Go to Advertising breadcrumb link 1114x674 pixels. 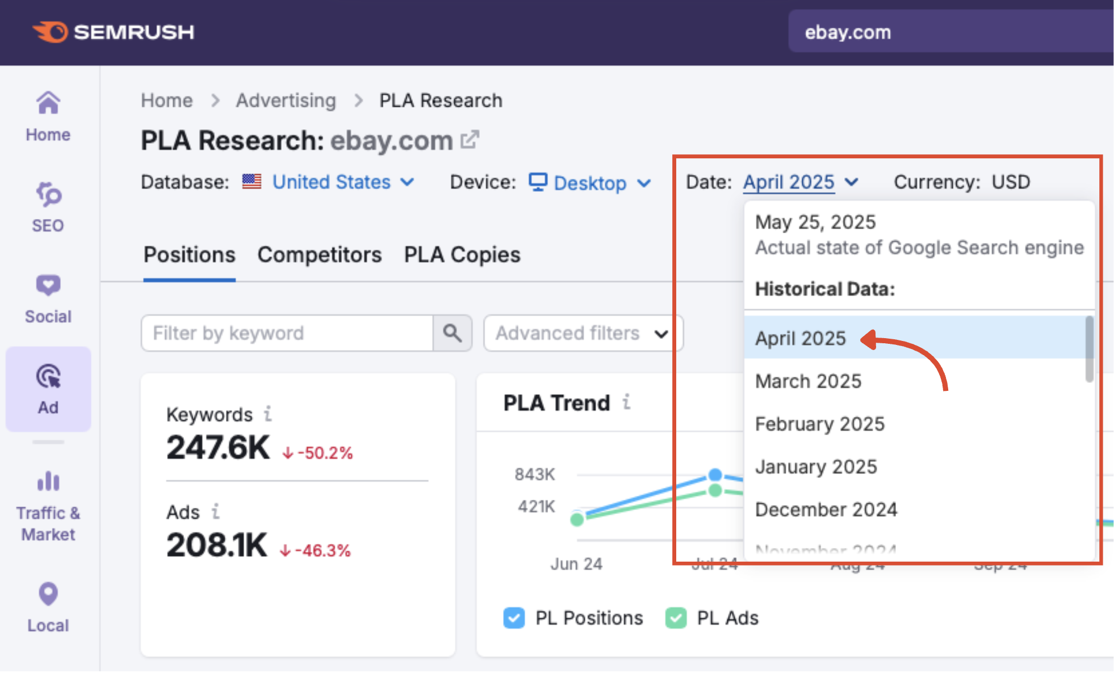coord(286,100)
